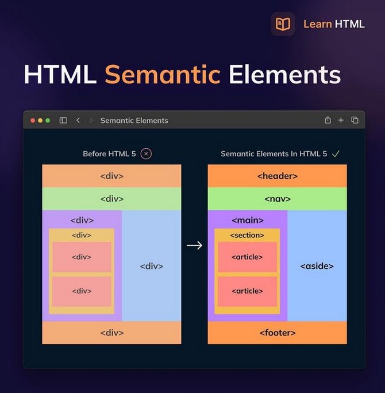Click the yellow minimize window dot

click(x=40, y=121)
